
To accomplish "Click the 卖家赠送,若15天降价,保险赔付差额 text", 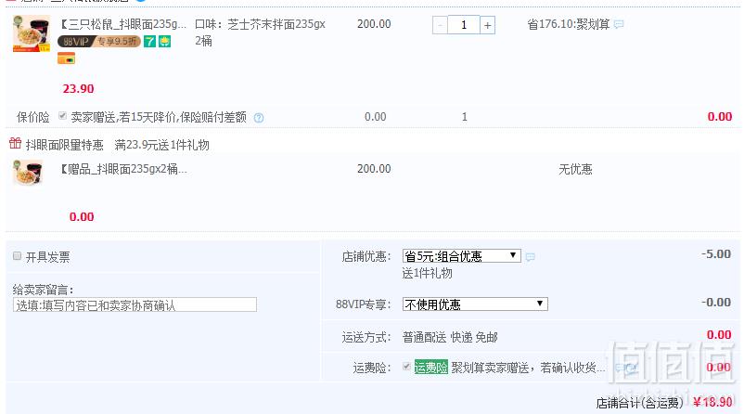I will coord(159,117).
